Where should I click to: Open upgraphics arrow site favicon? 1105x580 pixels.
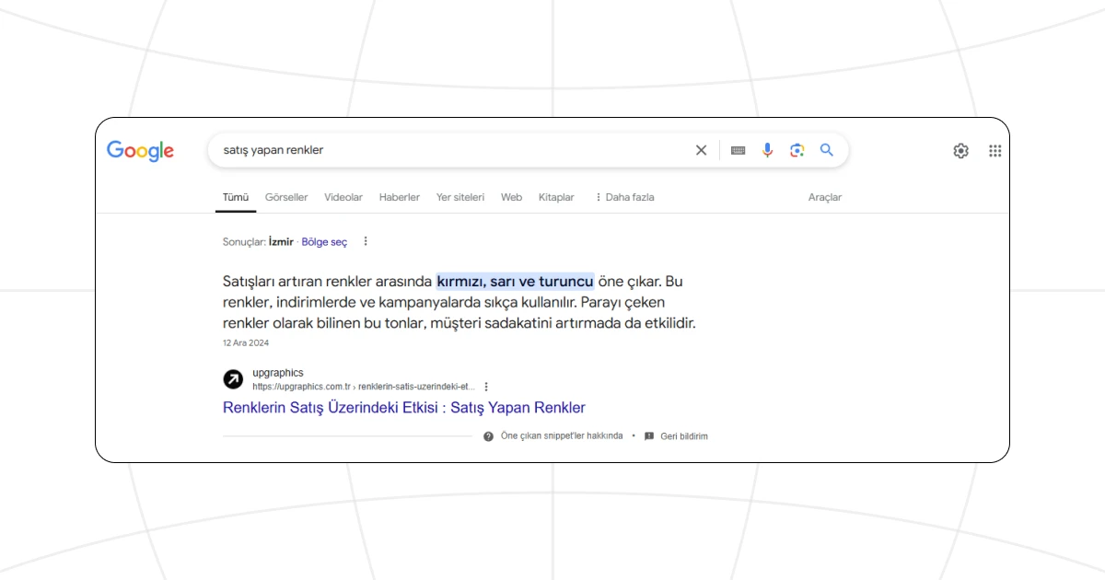click(x=233, y=379)
